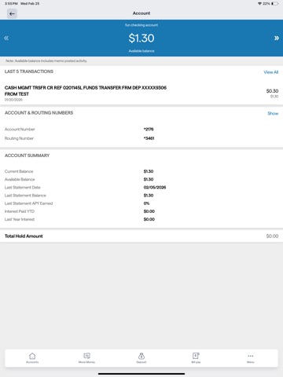Open the Bill pay tab

(x=196, y=358)
